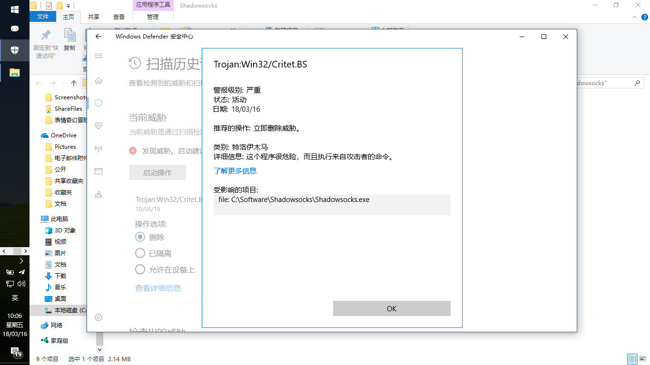
Task: Switch input language indicator 英
Action: 15,298
